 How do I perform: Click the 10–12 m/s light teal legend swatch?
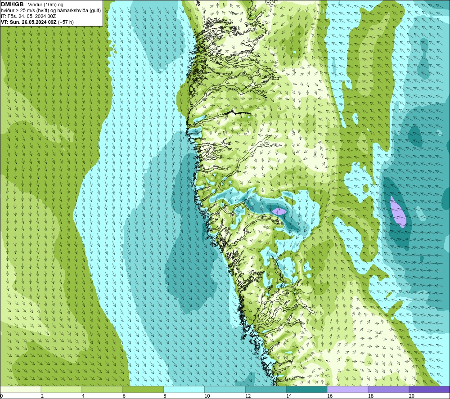225,389
